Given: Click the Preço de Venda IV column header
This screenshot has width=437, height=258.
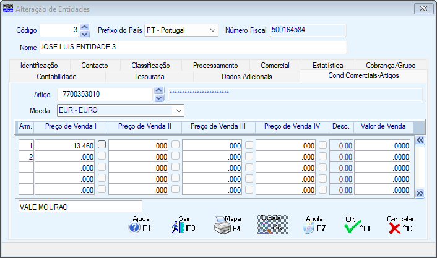Looking at the screenshot, I should pyautogui.click(x=292, y=126).
